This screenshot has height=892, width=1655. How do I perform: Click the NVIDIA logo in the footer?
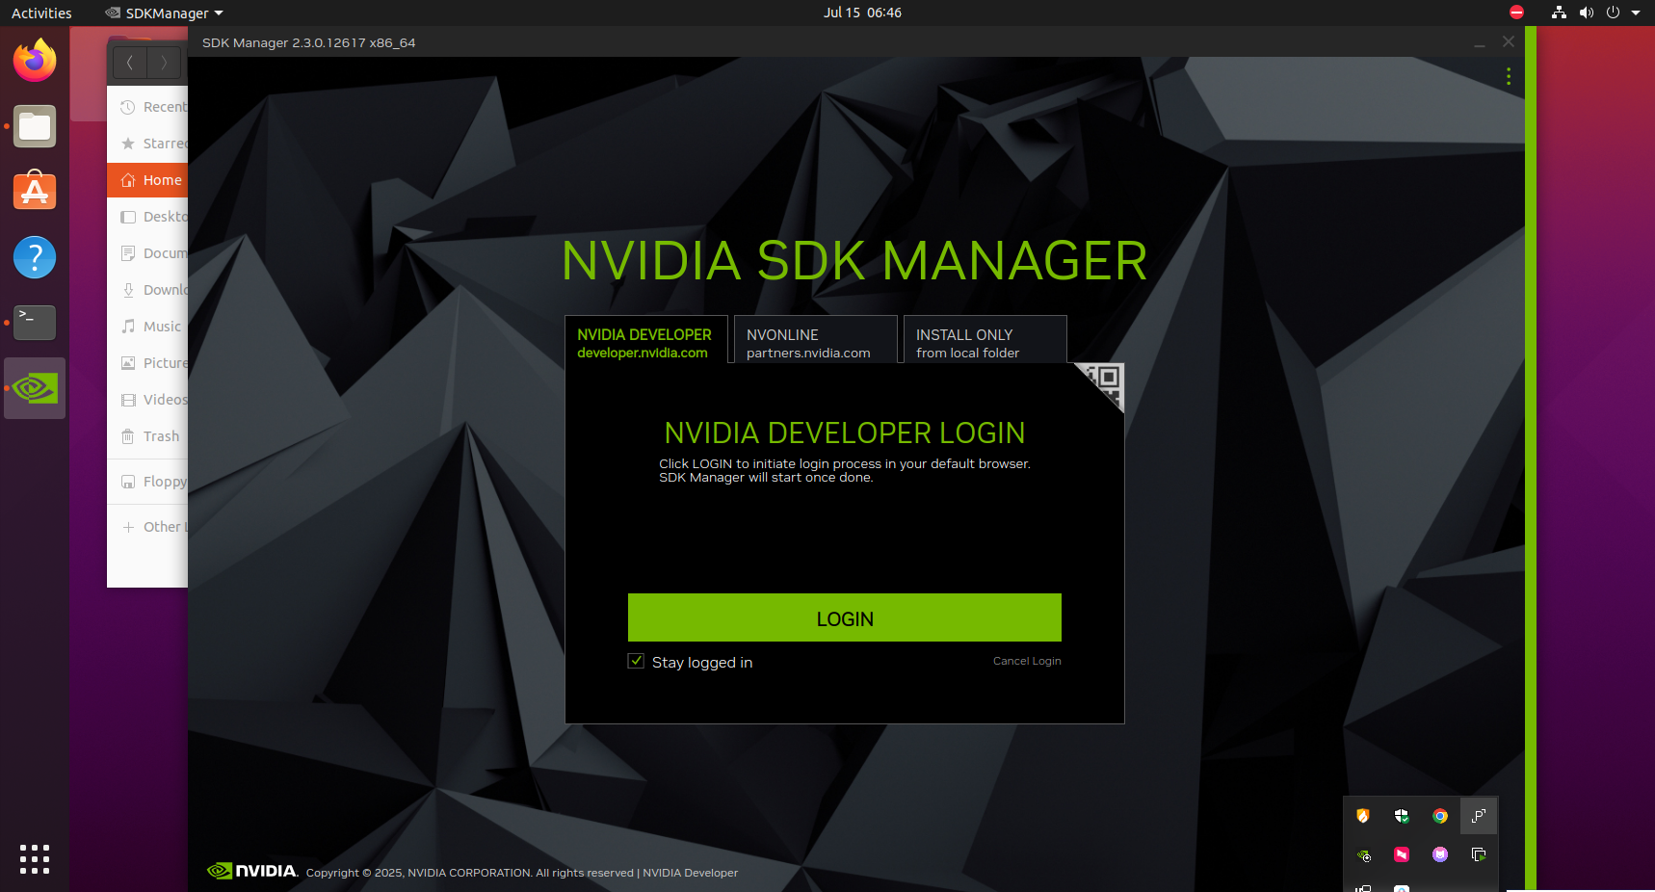tap(252, 871)
